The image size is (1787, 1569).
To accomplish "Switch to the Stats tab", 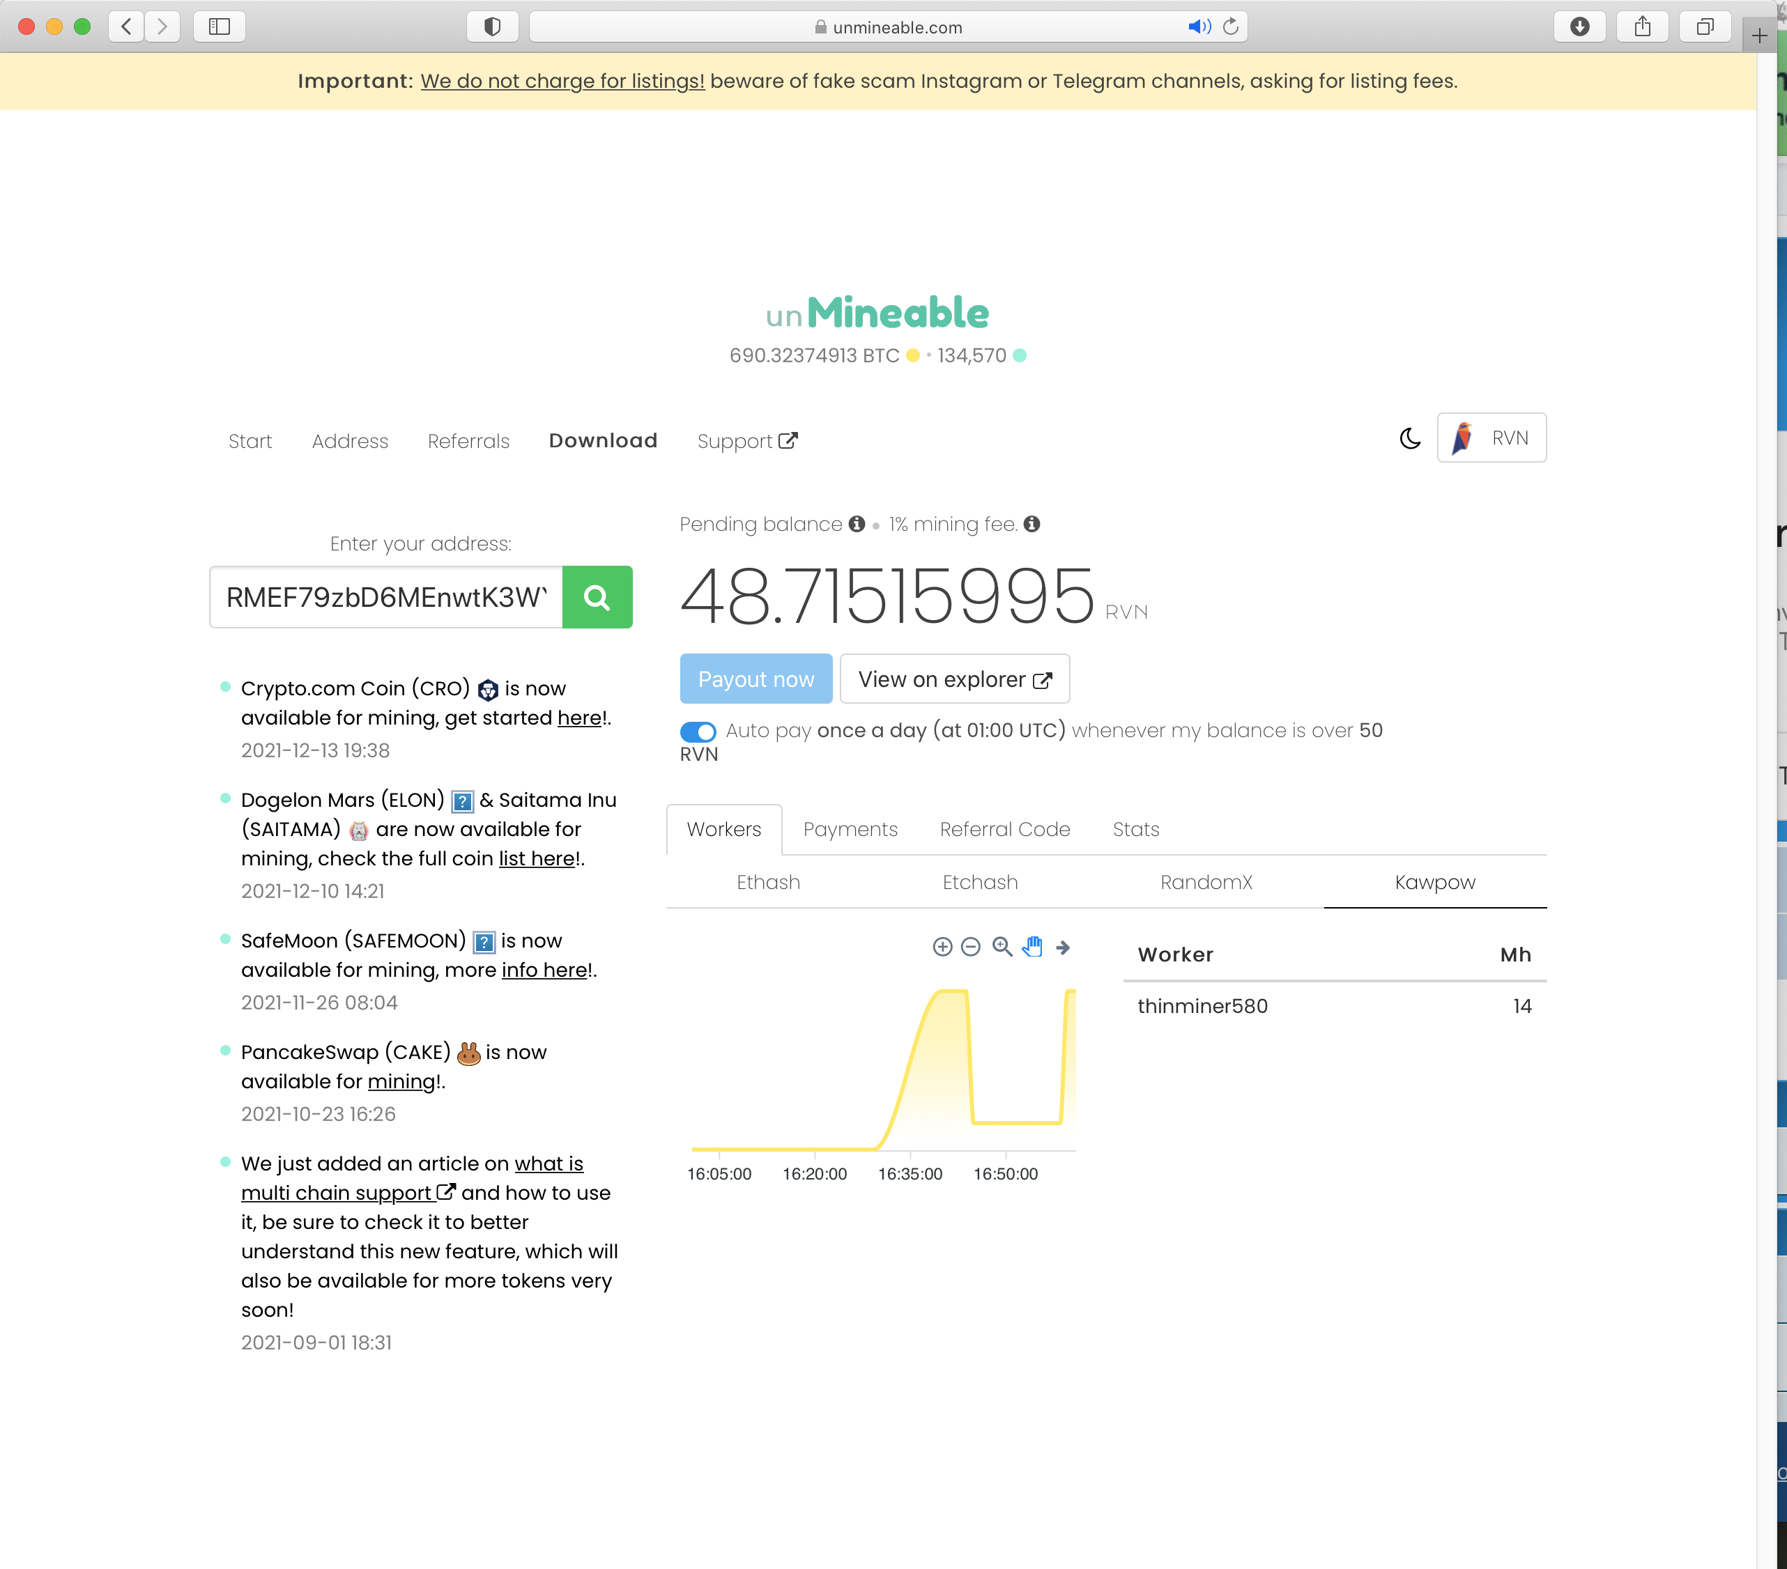I will [x=1135, y=830].
